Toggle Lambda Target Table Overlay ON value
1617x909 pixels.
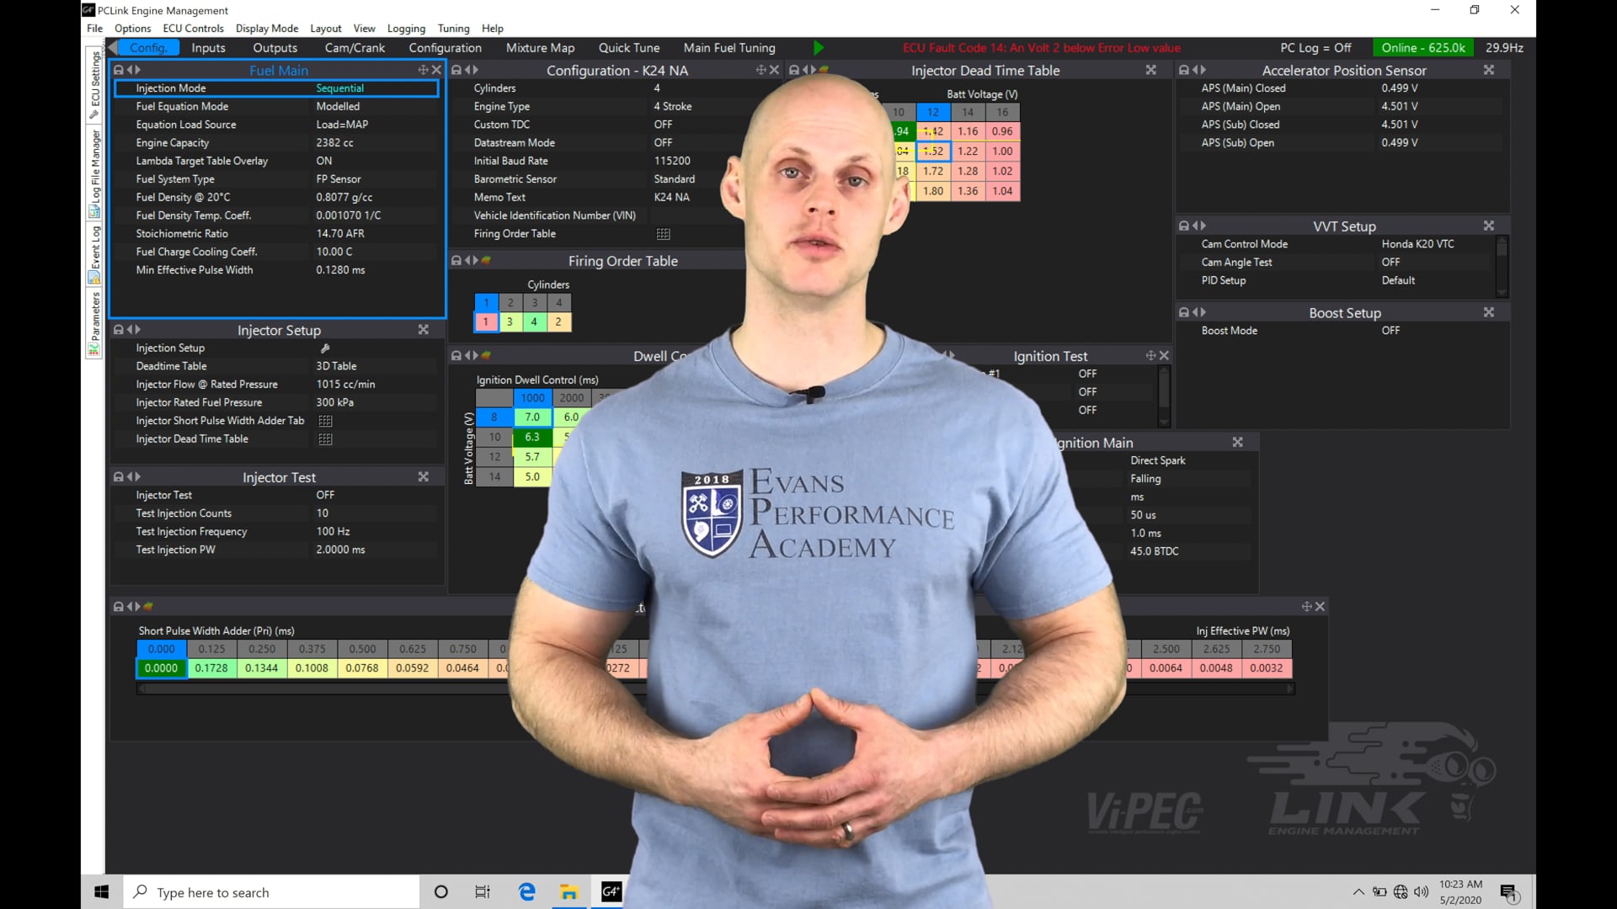(324, 161)
